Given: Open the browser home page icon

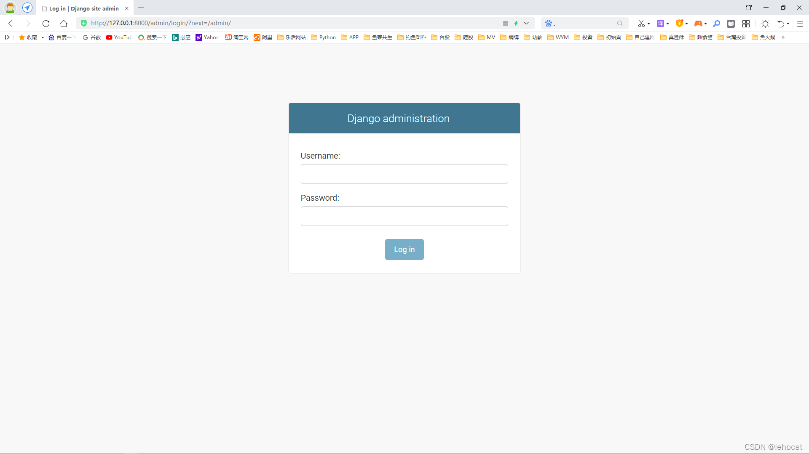Looking at the screenshot, I should 64,23.
